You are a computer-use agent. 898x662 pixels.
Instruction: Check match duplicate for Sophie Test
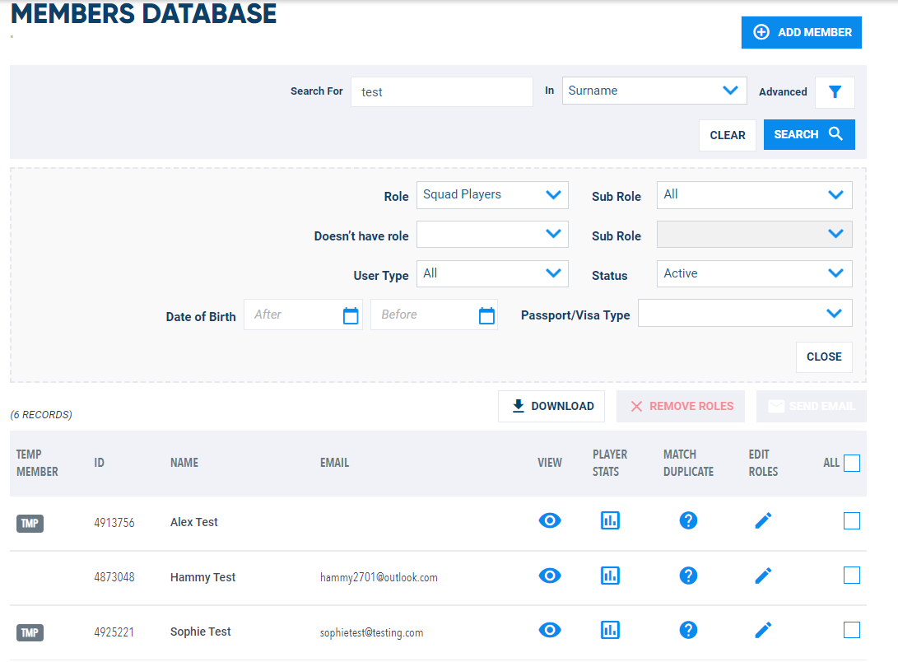[x=688, y=630]
